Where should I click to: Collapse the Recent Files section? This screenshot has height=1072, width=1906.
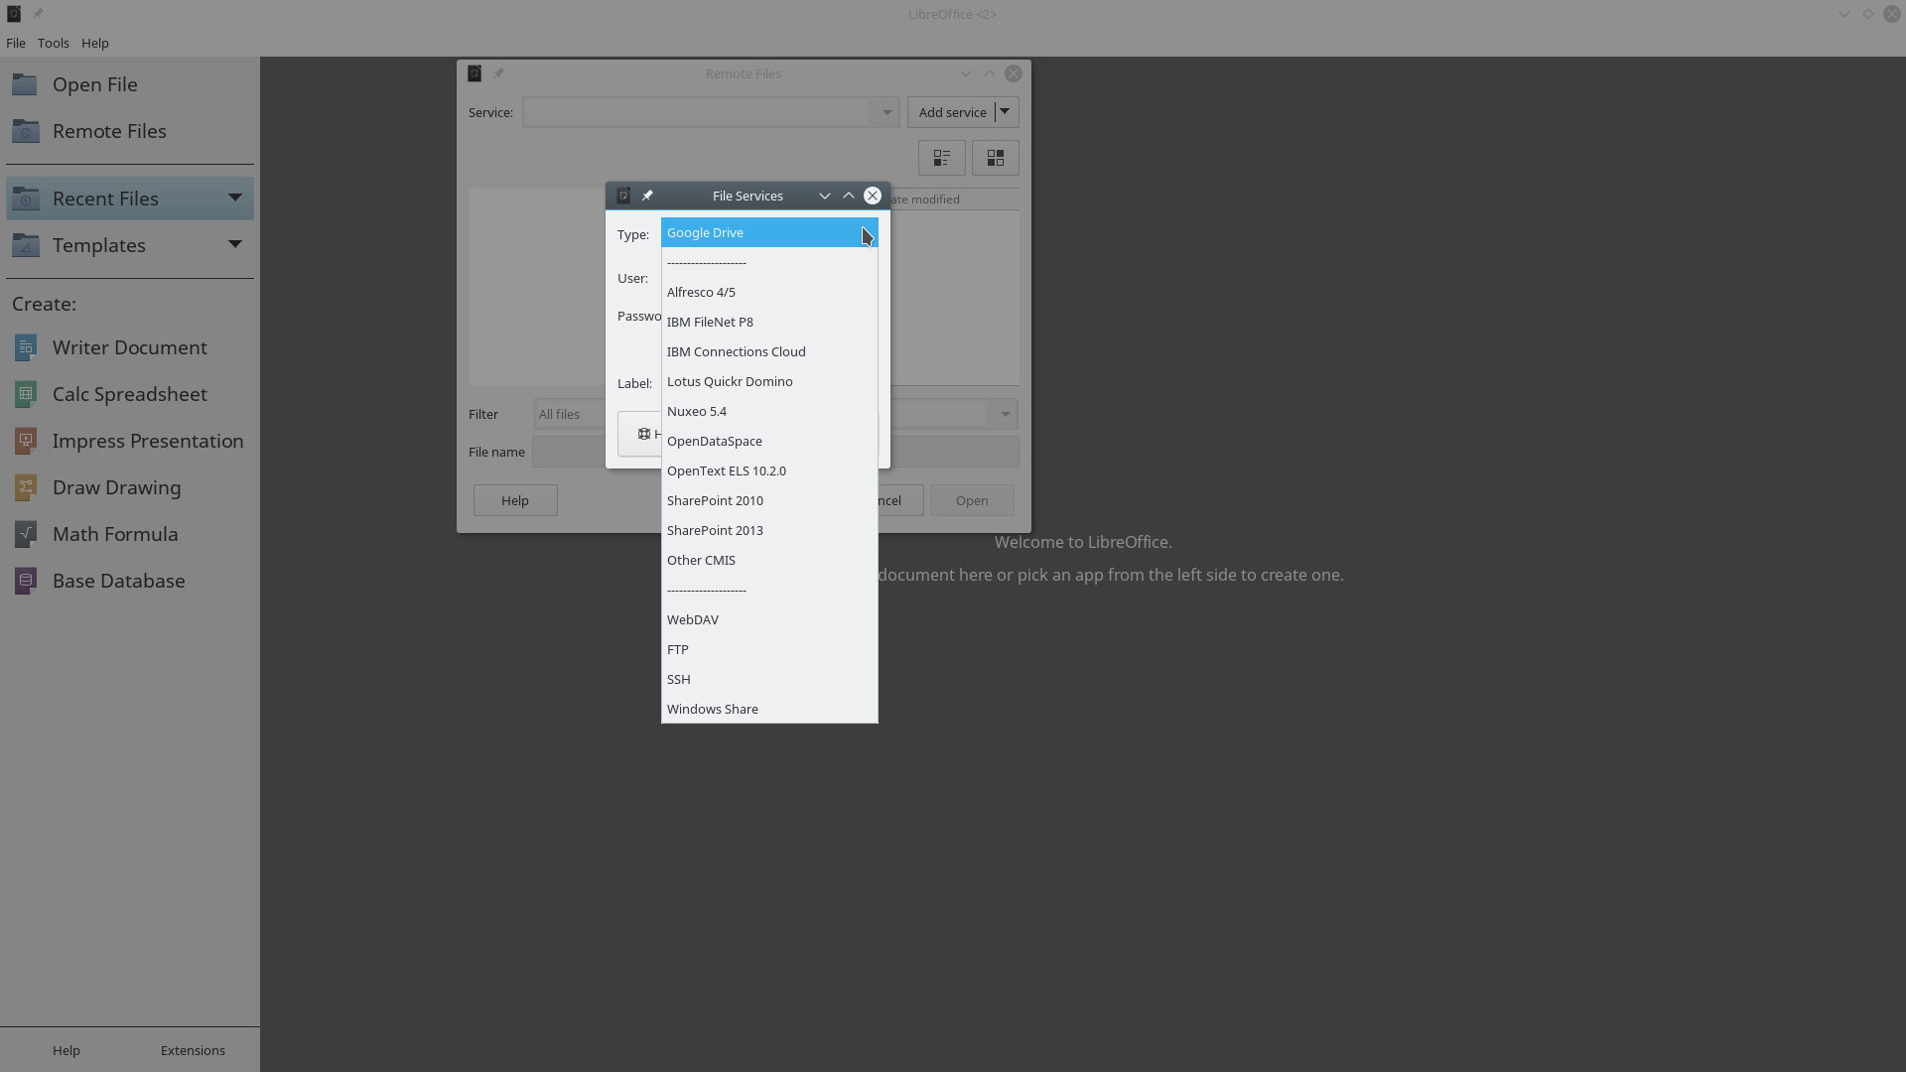236,198
